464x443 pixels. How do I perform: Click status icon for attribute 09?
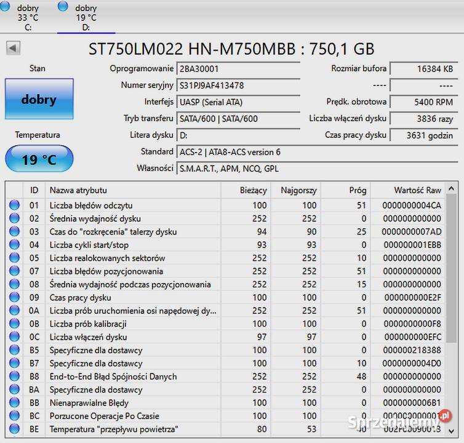(14, 297)
